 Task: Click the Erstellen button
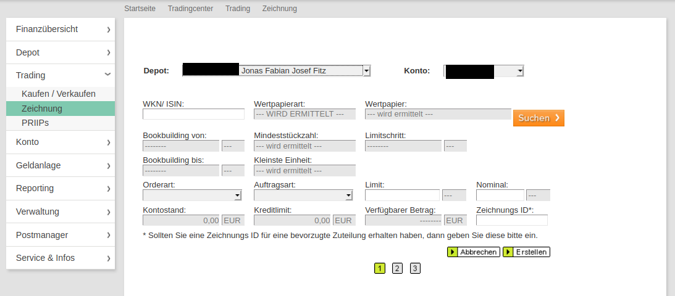526,252
